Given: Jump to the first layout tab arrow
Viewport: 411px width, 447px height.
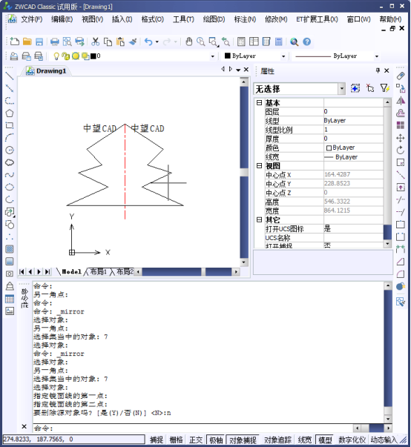Looking at the screenshot, I should (22, 271).
